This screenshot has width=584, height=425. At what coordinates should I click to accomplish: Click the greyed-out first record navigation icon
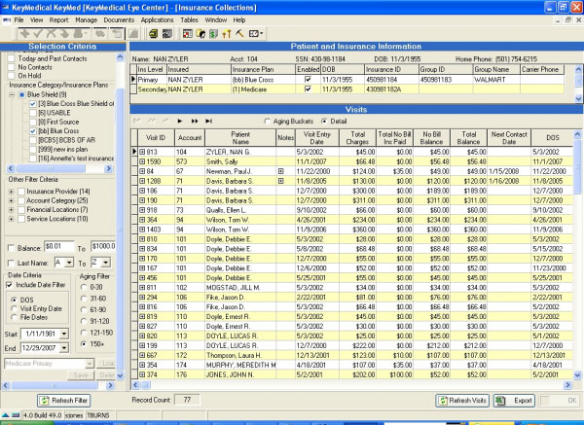point(137,121)
